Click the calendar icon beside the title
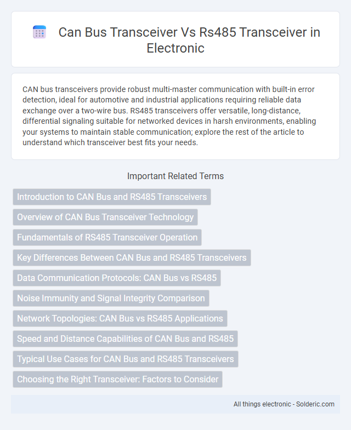 [39, 32]
